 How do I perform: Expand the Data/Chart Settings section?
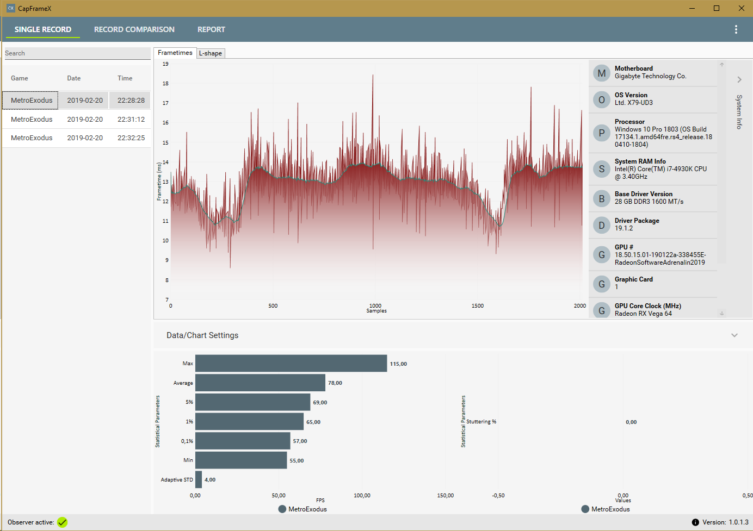(x=735, y=335)
